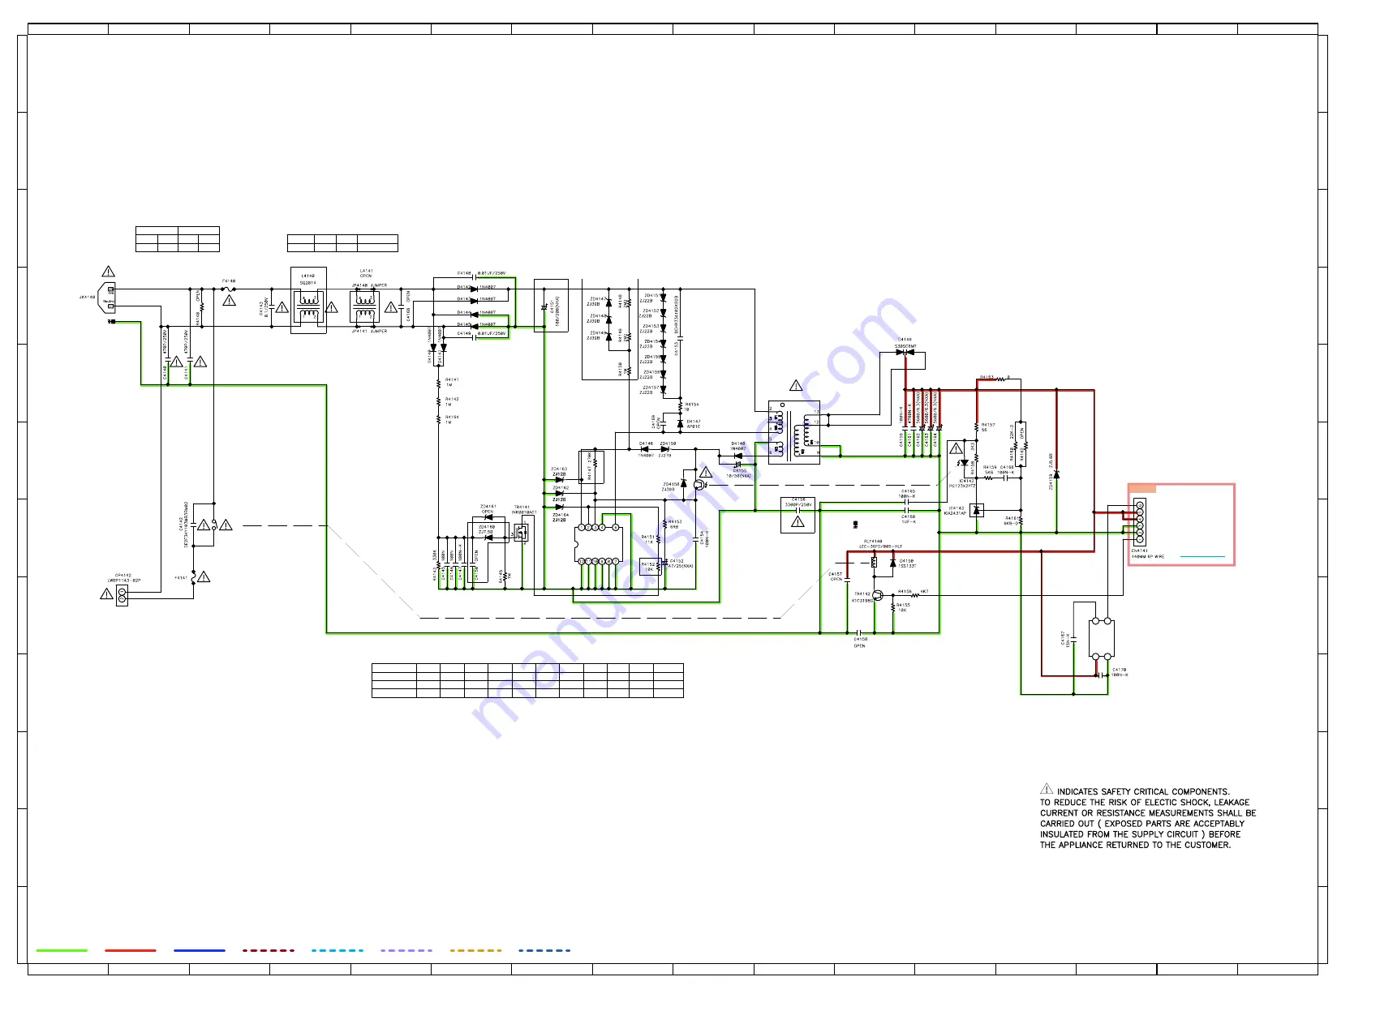1380x1024 pixels.
Task: Click the R4164 1M resistor label
Action: (452, 419)
